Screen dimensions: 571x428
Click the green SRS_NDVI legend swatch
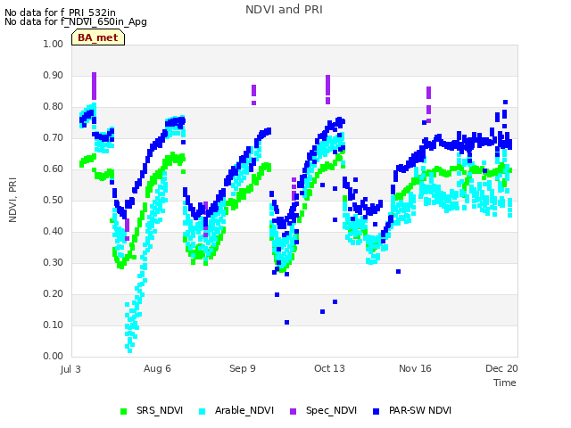pos(123,412)
